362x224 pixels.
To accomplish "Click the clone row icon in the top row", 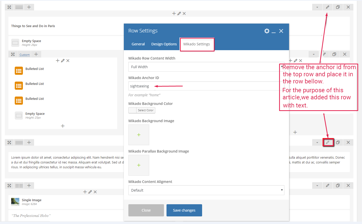I will point(338,7).
